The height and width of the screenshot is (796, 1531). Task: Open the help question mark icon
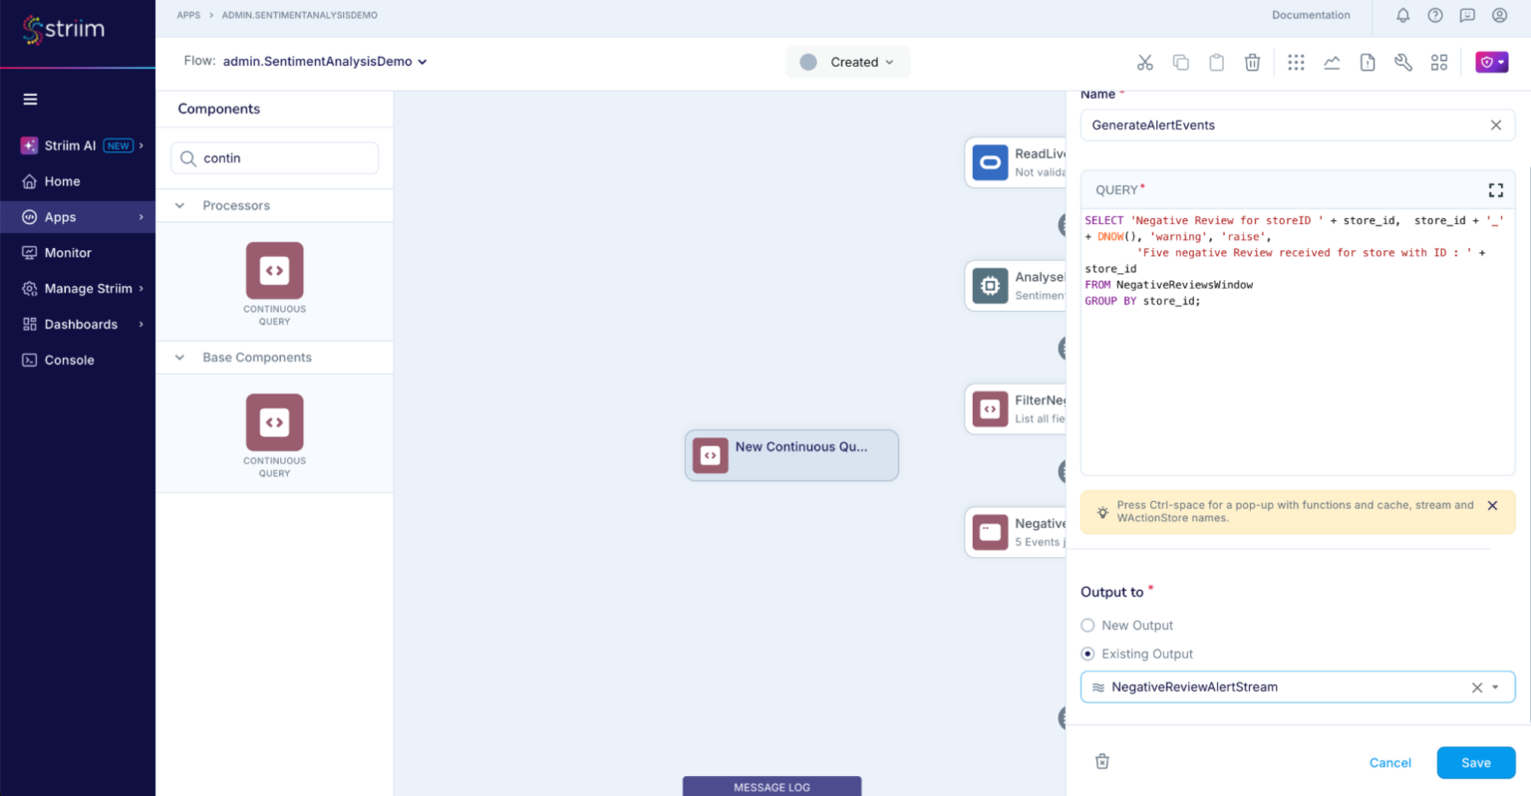pos(1435,15)
